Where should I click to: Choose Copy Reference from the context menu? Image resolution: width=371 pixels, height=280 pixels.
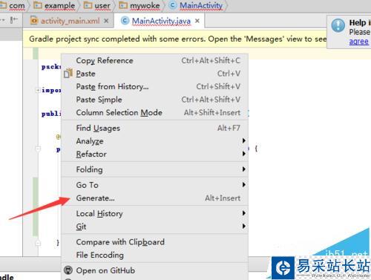tap(154, 60)
